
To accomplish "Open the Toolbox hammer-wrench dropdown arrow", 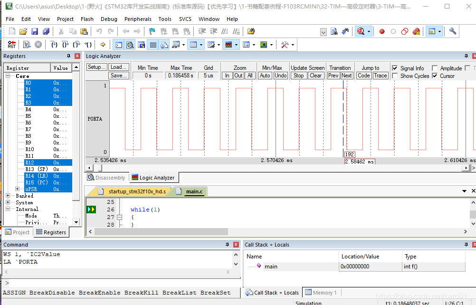I will (293, 45).
